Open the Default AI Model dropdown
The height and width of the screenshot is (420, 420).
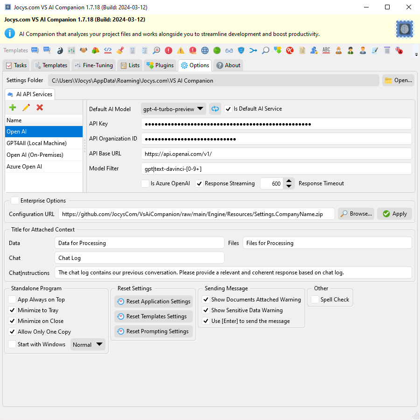tap(174, 109)
